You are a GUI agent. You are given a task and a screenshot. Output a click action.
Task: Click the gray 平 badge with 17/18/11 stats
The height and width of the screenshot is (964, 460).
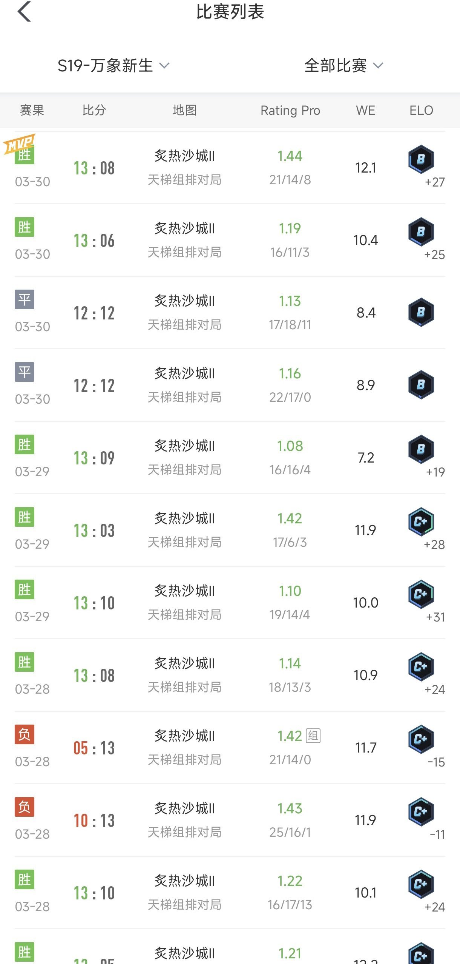click(25, 299)
